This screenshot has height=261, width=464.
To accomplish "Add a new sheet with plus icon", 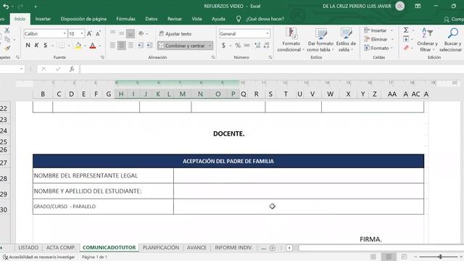I will pyautogui.click(x=273, y=248).
